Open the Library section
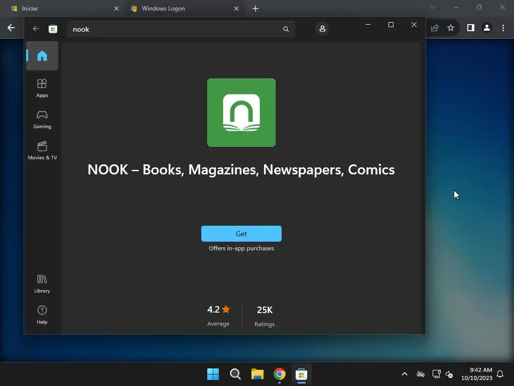Viewport: 514px width, 386px height. pyautogui.click(x=42, y=283)
